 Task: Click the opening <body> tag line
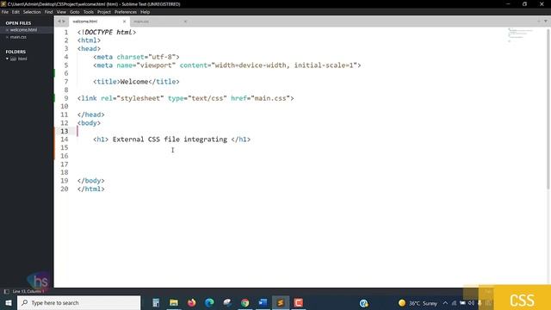[x=89, y=123]
